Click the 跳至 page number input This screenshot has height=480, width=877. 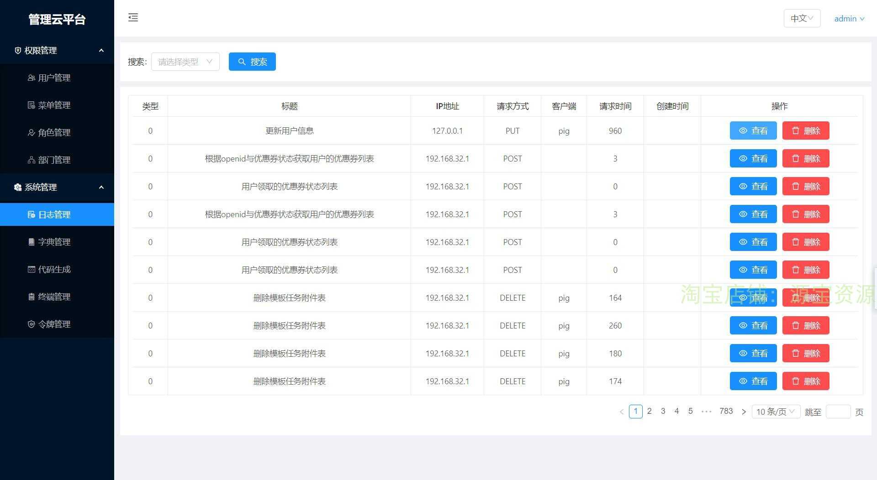coord(838,412)
